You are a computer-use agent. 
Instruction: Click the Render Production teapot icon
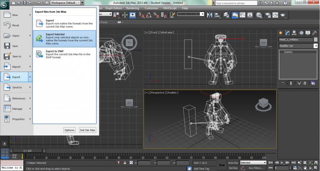tap(283, 15)
